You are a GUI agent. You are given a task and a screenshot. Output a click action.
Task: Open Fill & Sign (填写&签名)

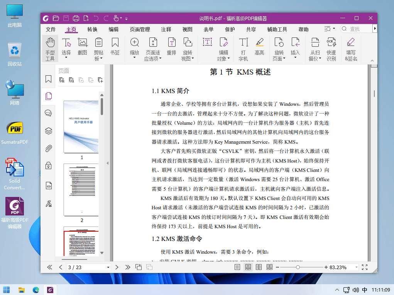coord(351,49)
